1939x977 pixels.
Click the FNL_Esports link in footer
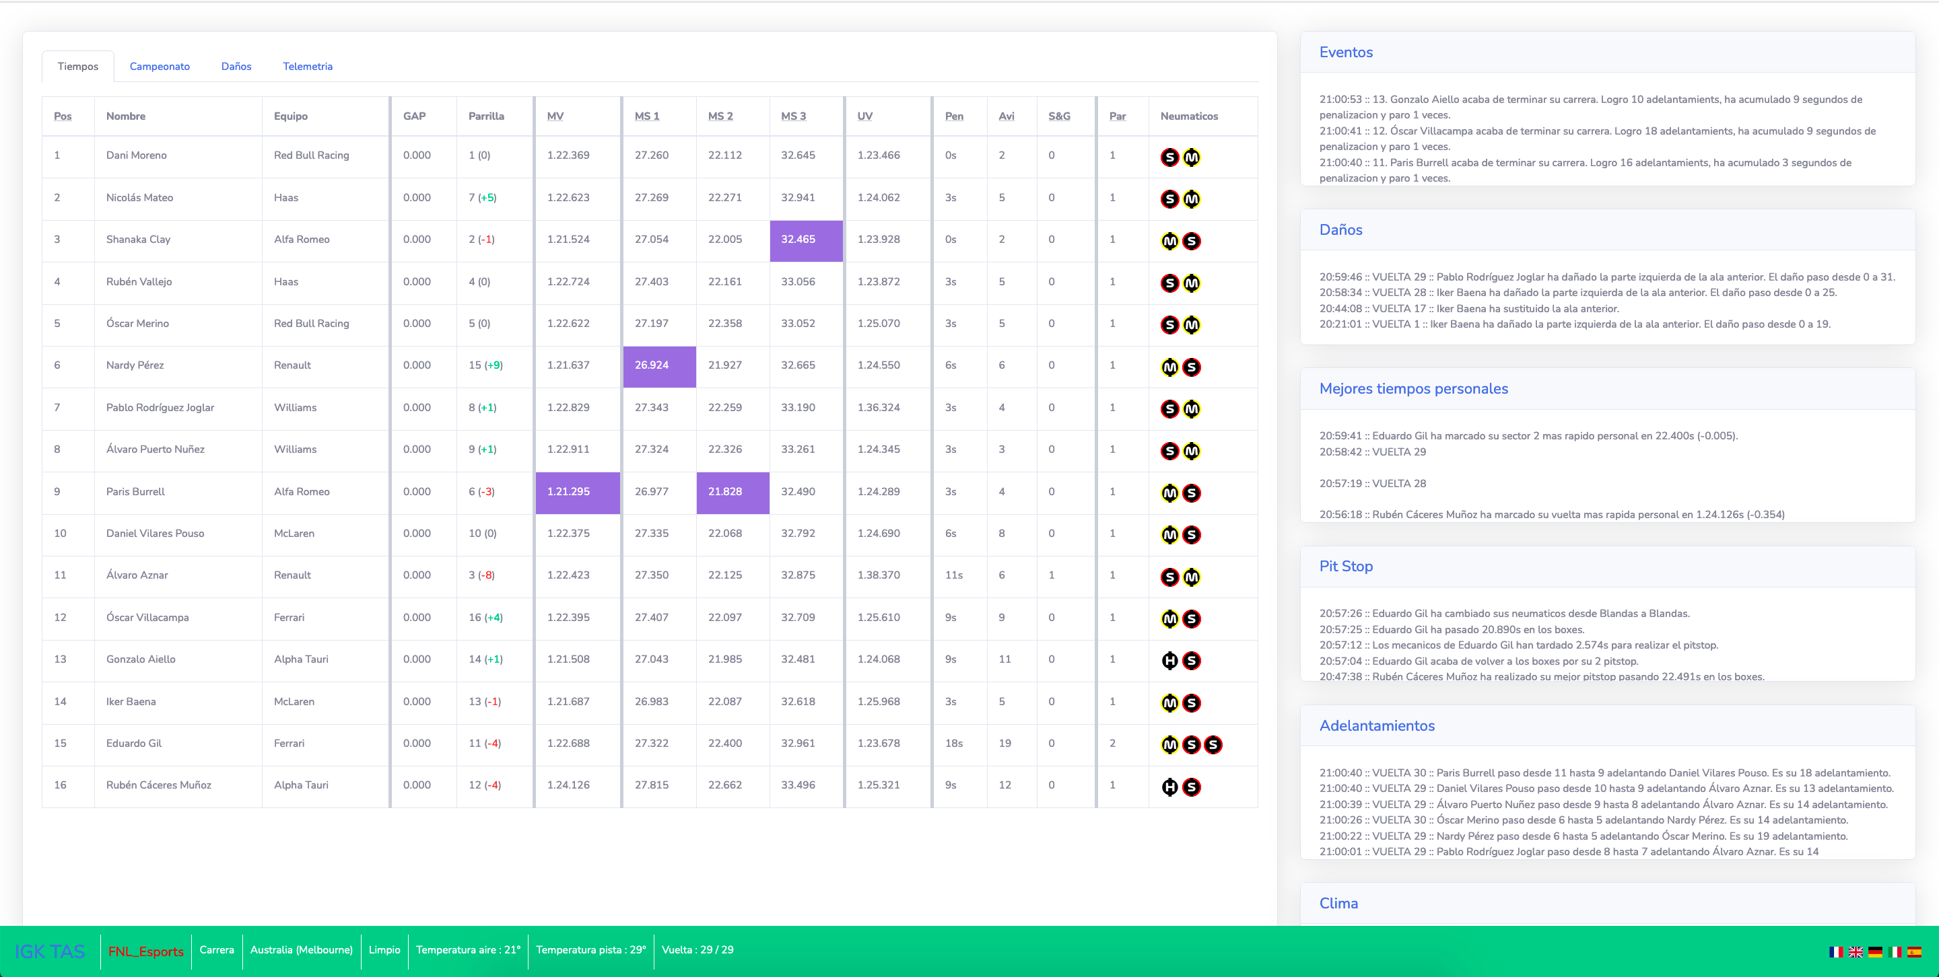[145, 951]
